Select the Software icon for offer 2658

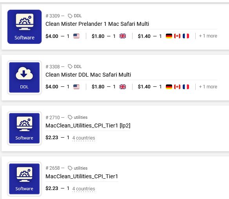24,179
